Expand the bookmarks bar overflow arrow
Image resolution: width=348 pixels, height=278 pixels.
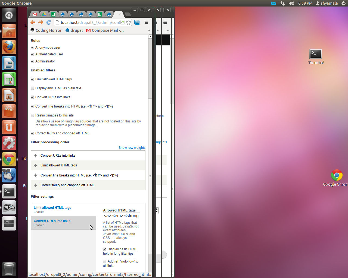point(149,30)
